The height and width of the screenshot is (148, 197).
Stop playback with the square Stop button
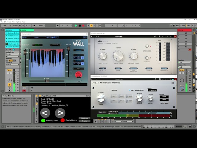(x=79, y=26)
